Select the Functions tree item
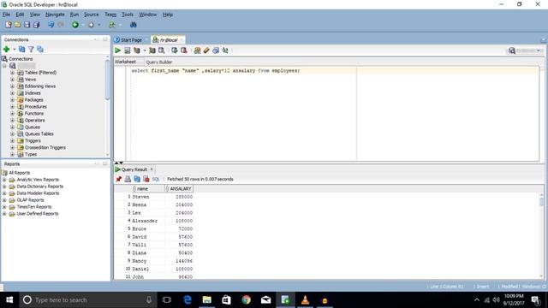The height and width of the screenshot is (308, 548). click(34, 114)
